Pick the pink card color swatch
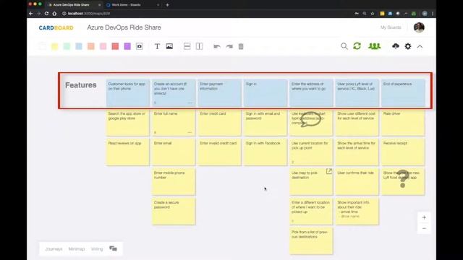463x260 pixels. click(x=103, y=46)
